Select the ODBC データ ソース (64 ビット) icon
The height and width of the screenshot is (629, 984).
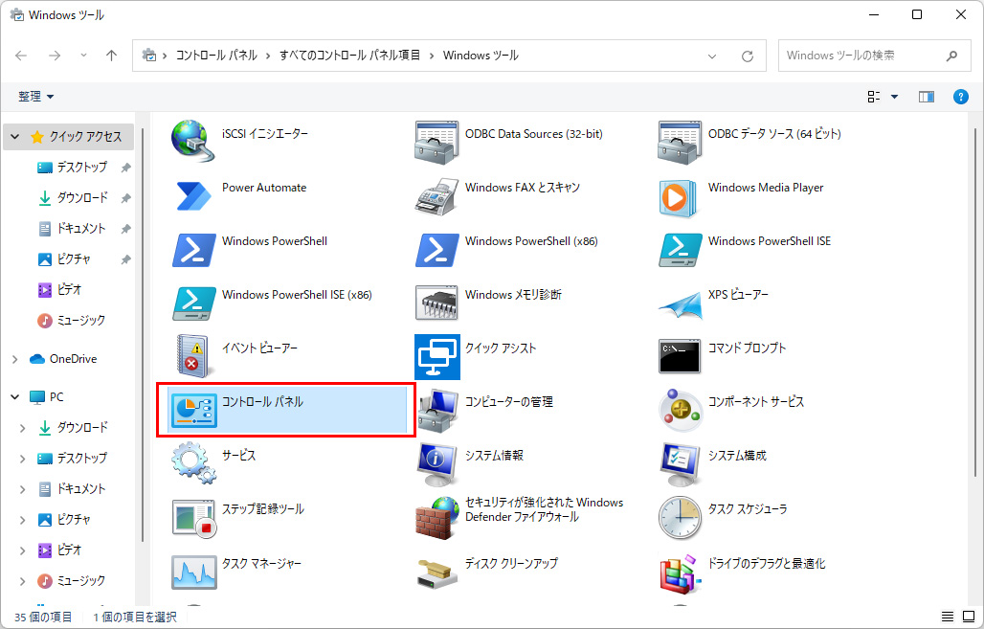coord(680,143)
